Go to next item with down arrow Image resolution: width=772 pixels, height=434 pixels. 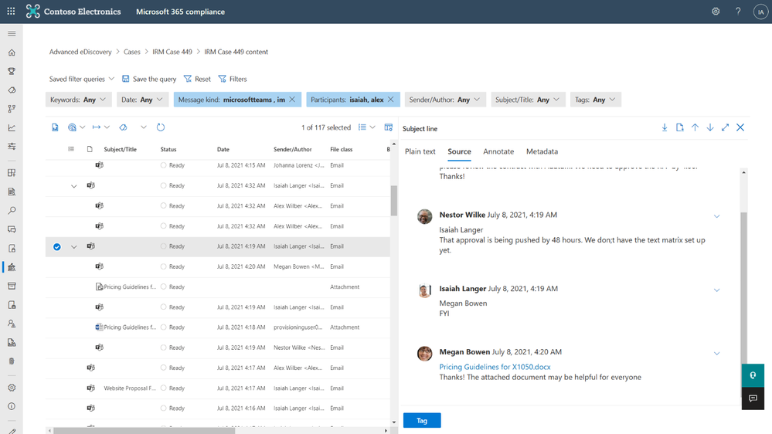coord(710,127)
